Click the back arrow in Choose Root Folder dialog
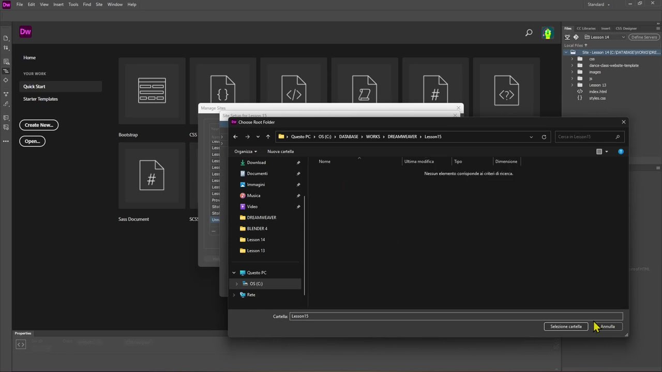This screenshot has width=662, height=372. [x=235, y=137]
